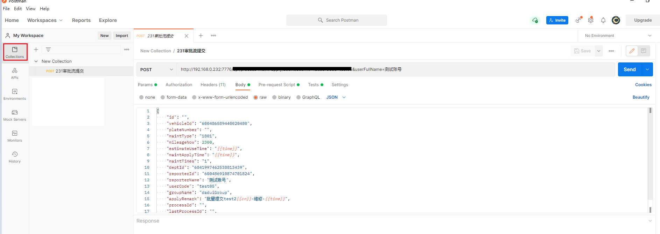Viewport: 660px width, 234px height.
Task: Open the JSON format dropdown
Action: [x=336, y=97]
